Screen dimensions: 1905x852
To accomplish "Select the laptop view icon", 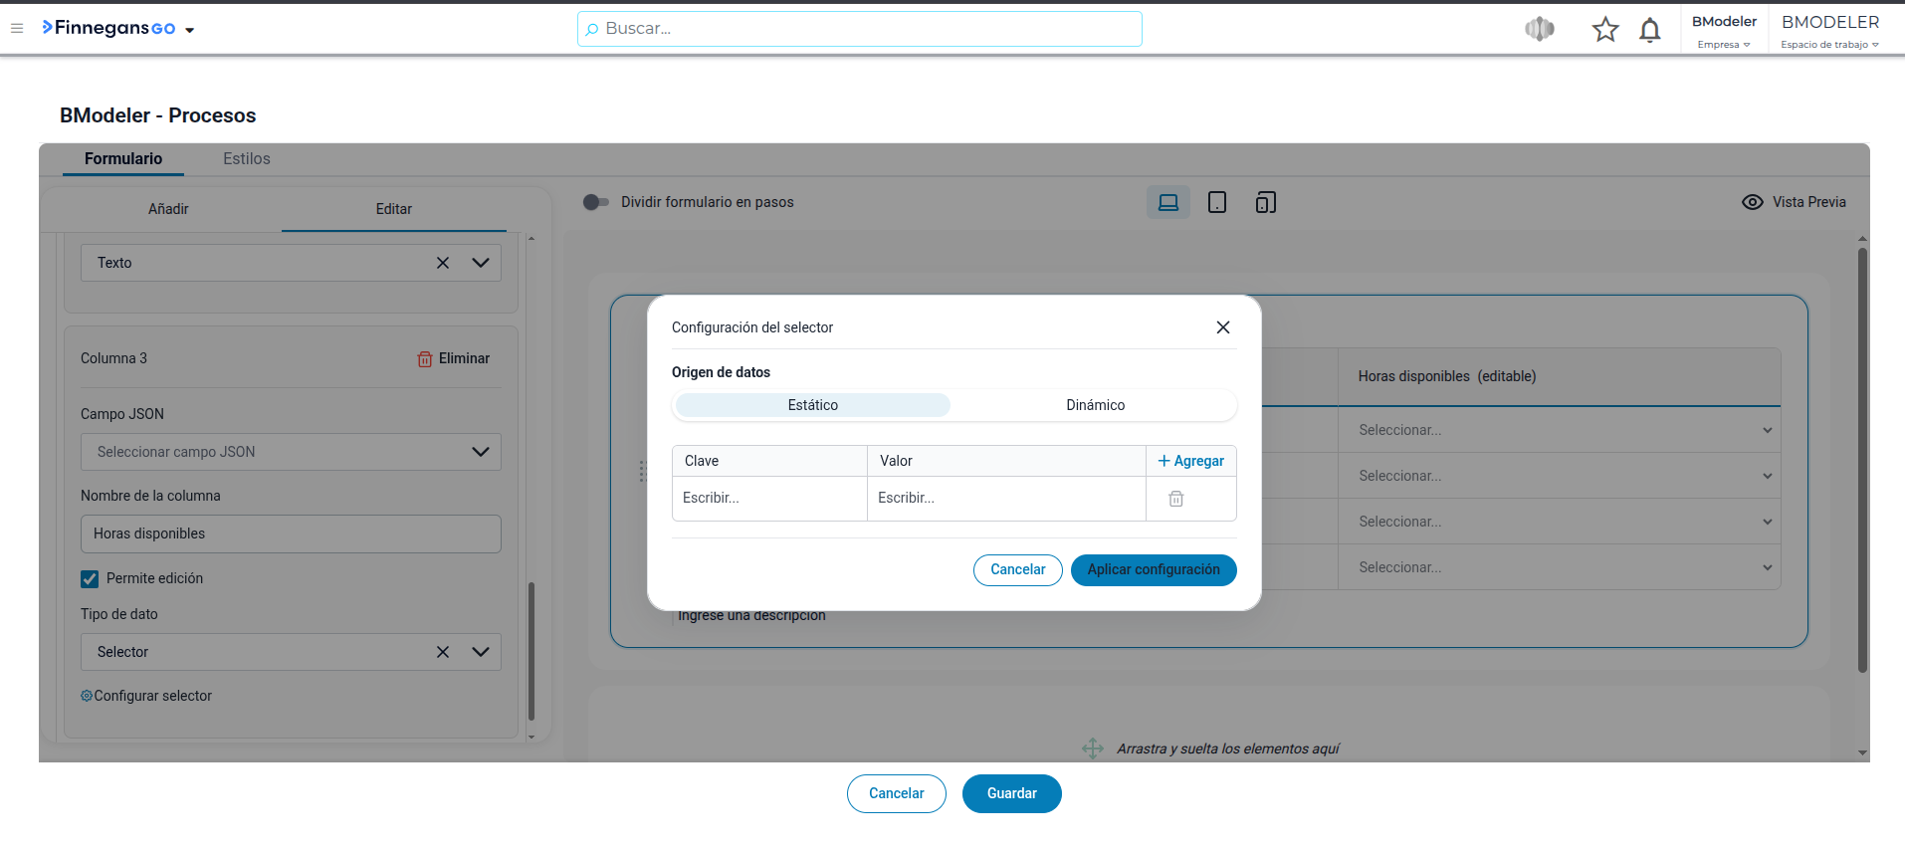I will [1168, 203].
